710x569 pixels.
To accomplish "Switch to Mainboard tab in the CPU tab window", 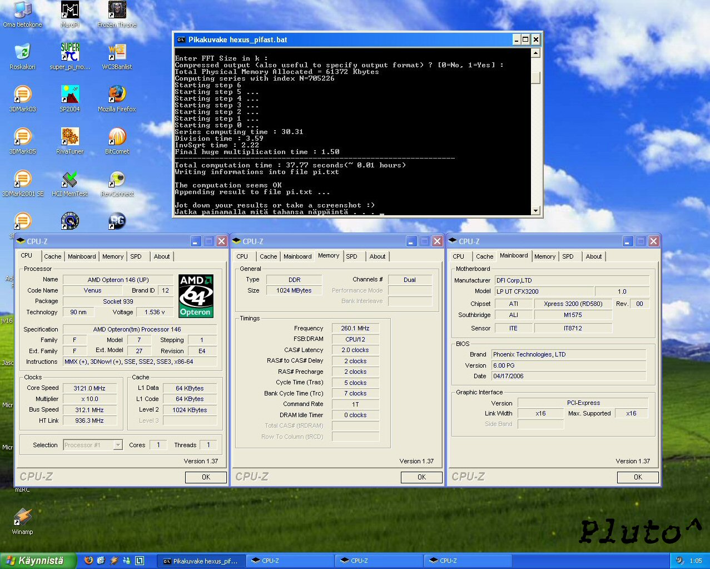I will pyautogui.click(x=82, y=256).
